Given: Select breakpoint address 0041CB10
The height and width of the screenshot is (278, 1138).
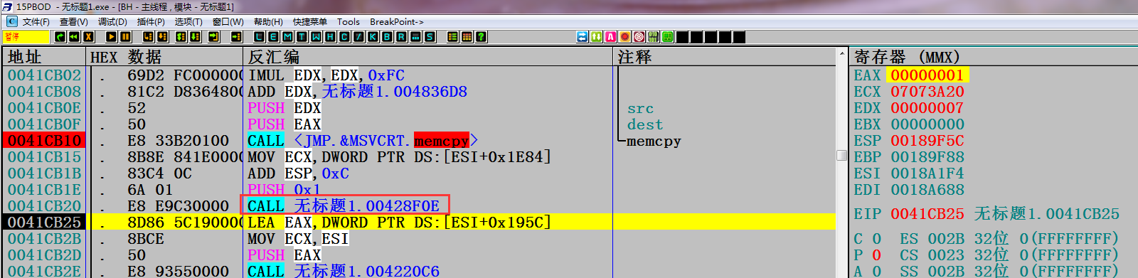Looking at the screenshot, I should pos(44,141).
